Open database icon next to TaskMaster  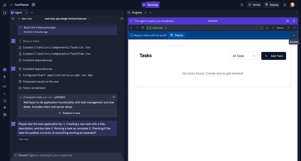(x=33, y=5)
